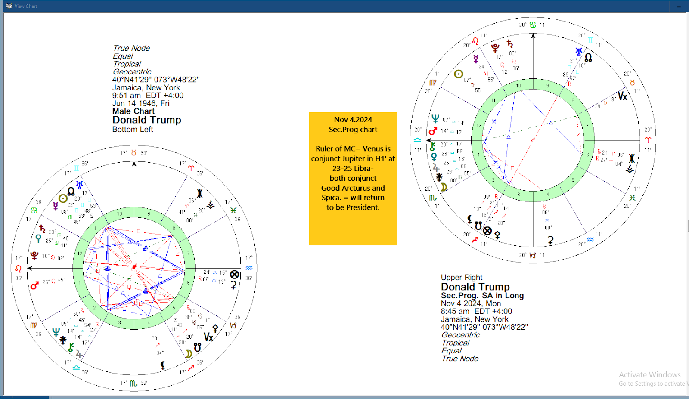
Task: Click house 7 number in progressed chart ring
Action: click(587, 126)
